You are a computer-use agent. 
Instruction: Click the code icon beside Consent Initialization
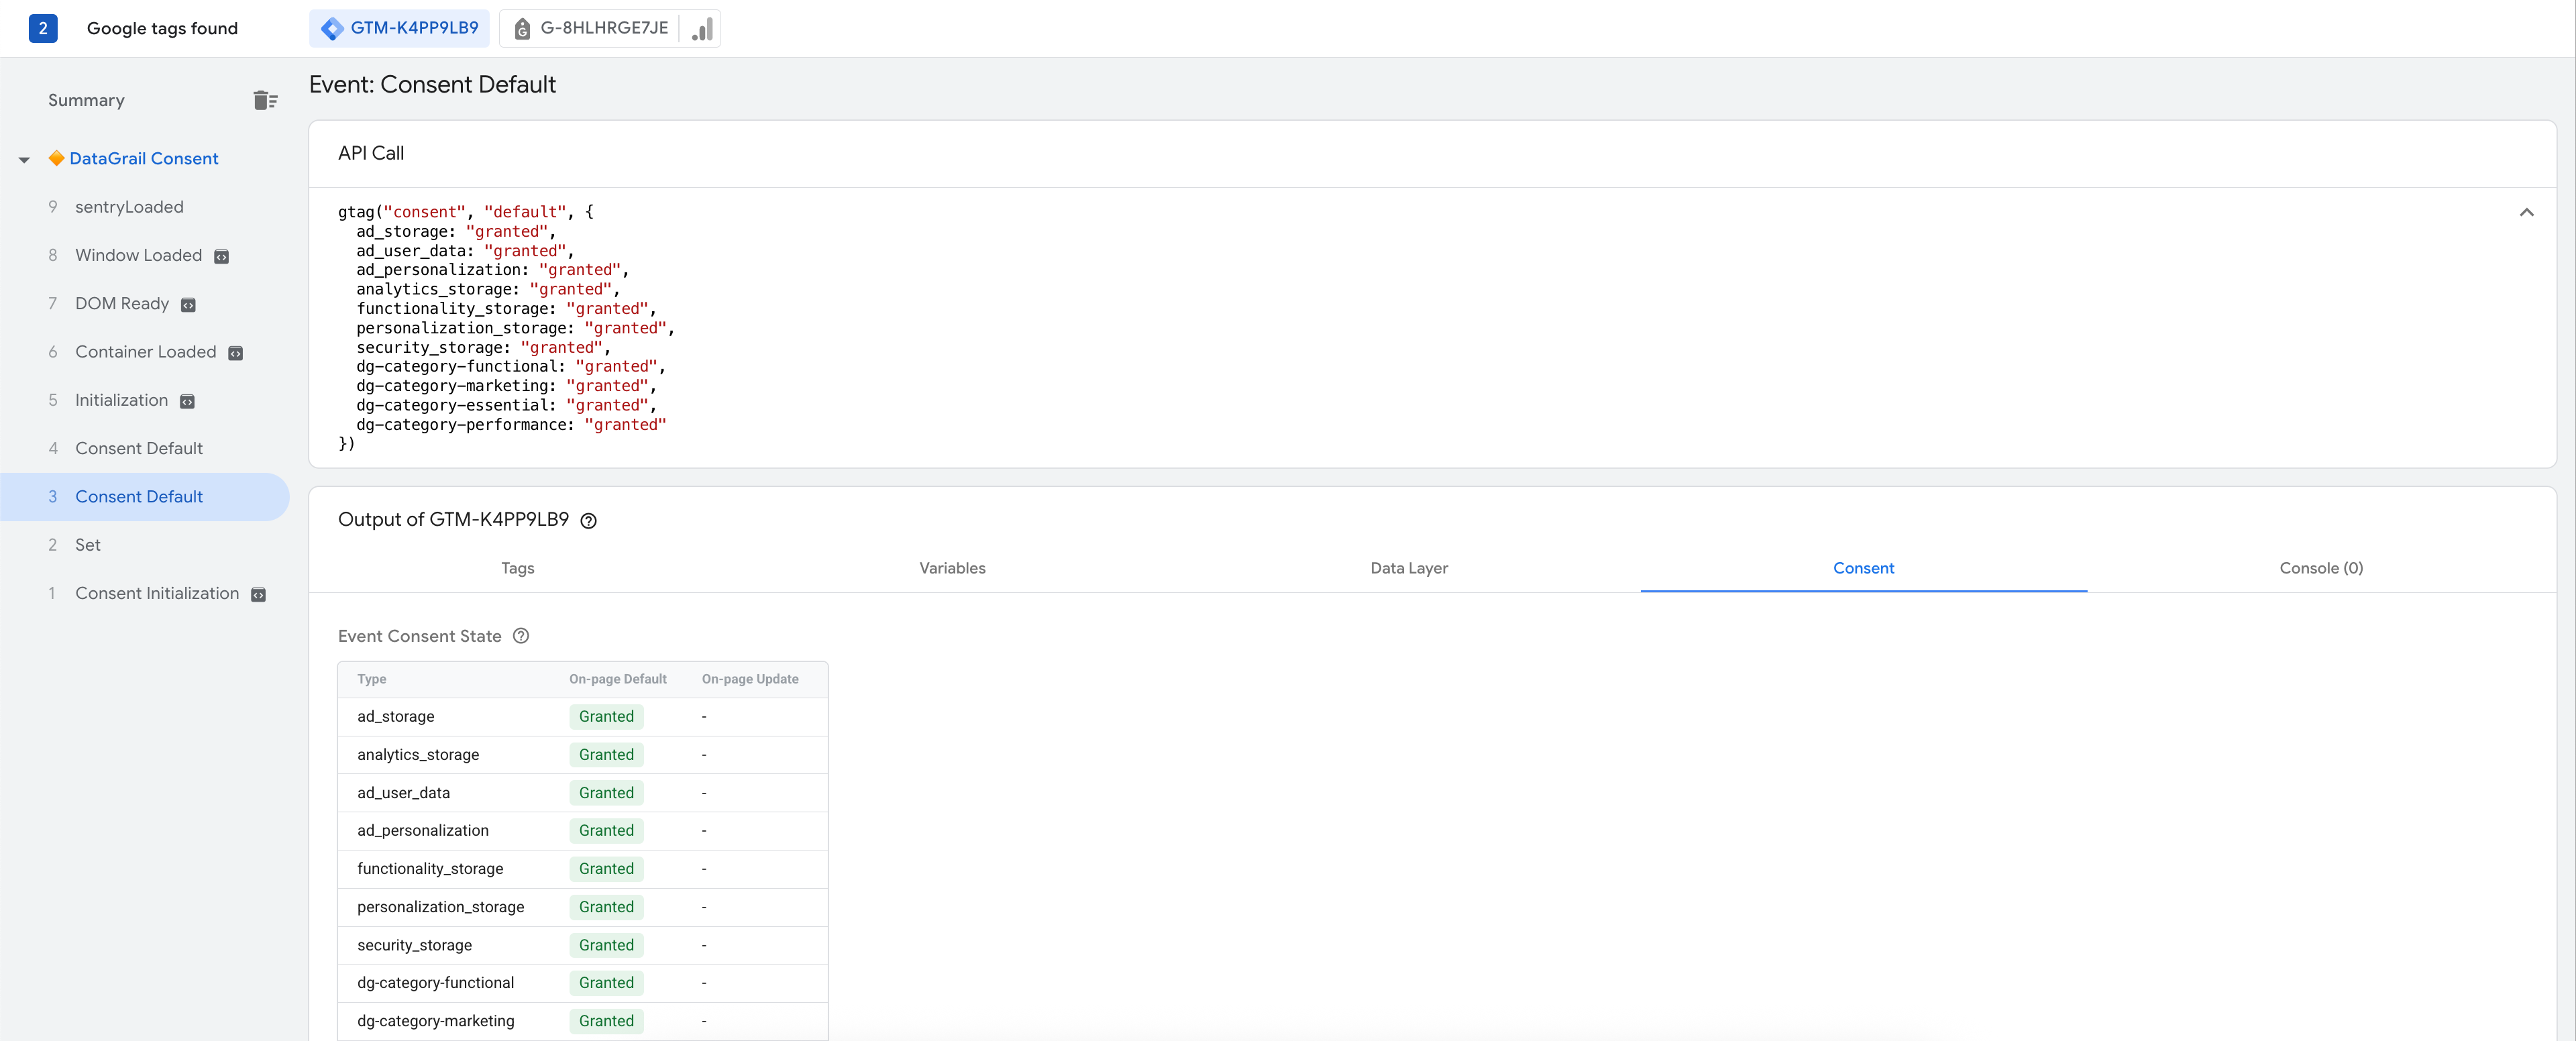[258, 595]
